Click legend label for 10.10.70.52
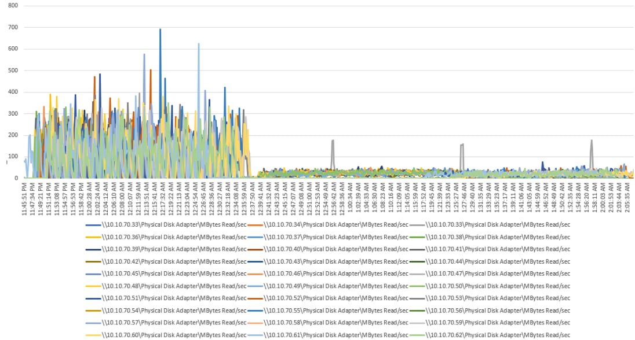Viewport: 635px width, 340px height. 336,298
